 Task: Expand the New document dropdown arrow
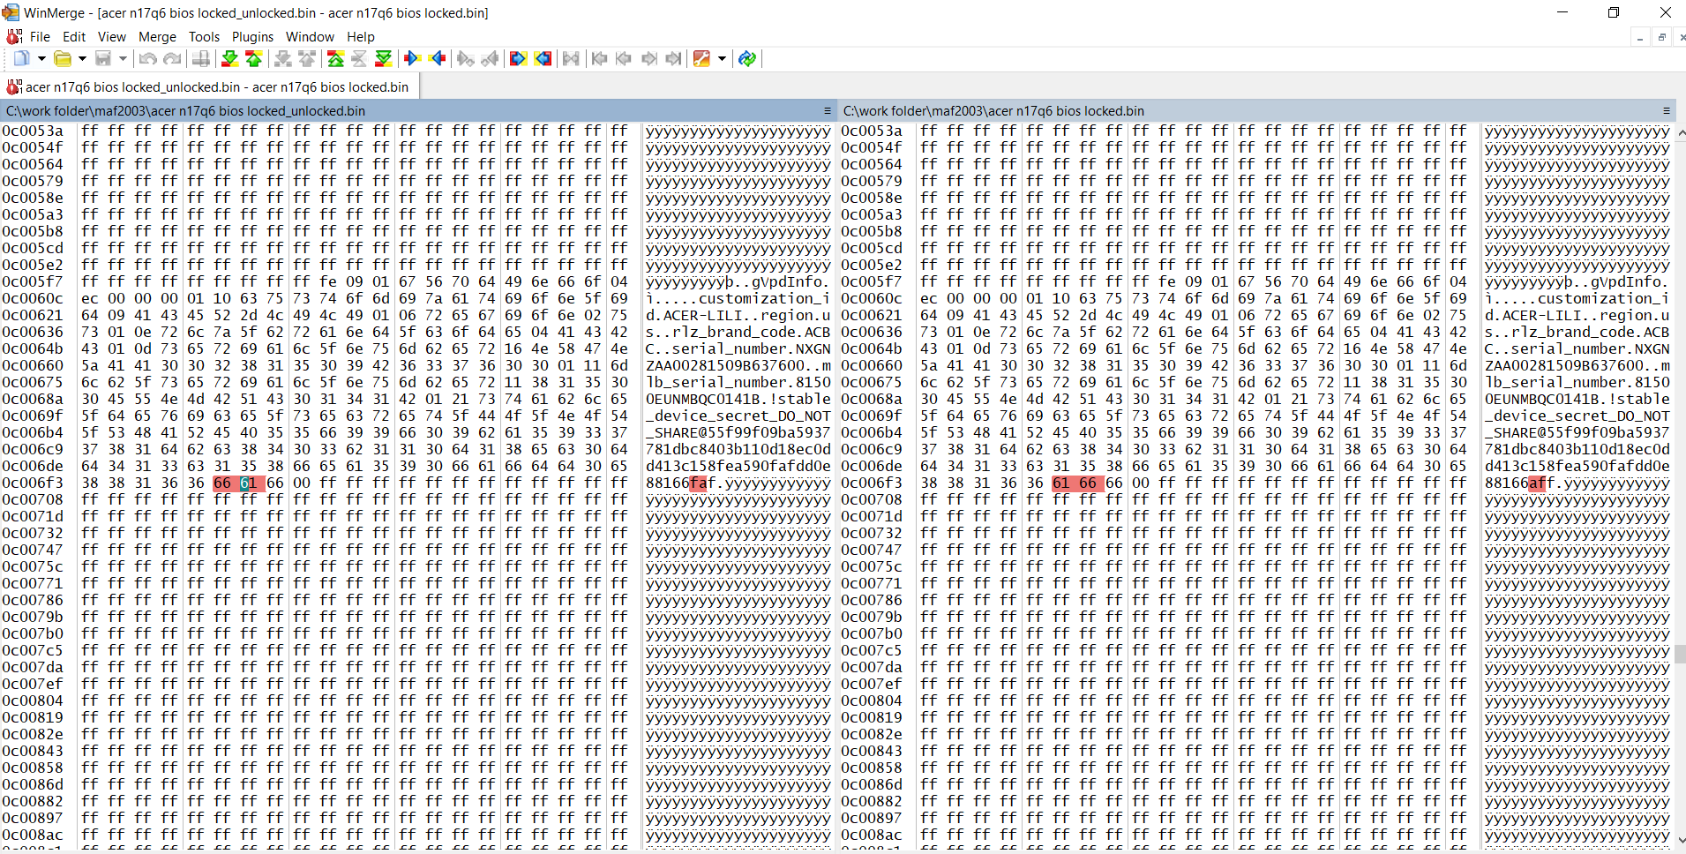41,59
